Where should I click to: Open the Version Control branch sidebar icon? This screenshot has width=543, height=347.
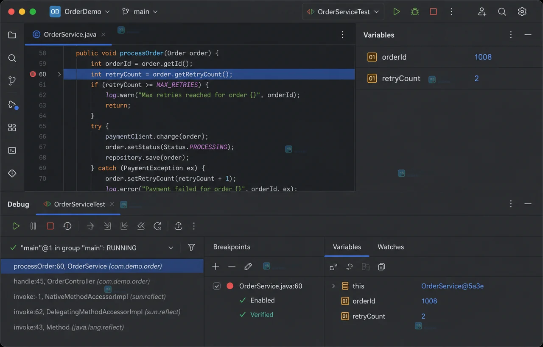(x=12, y=81)
